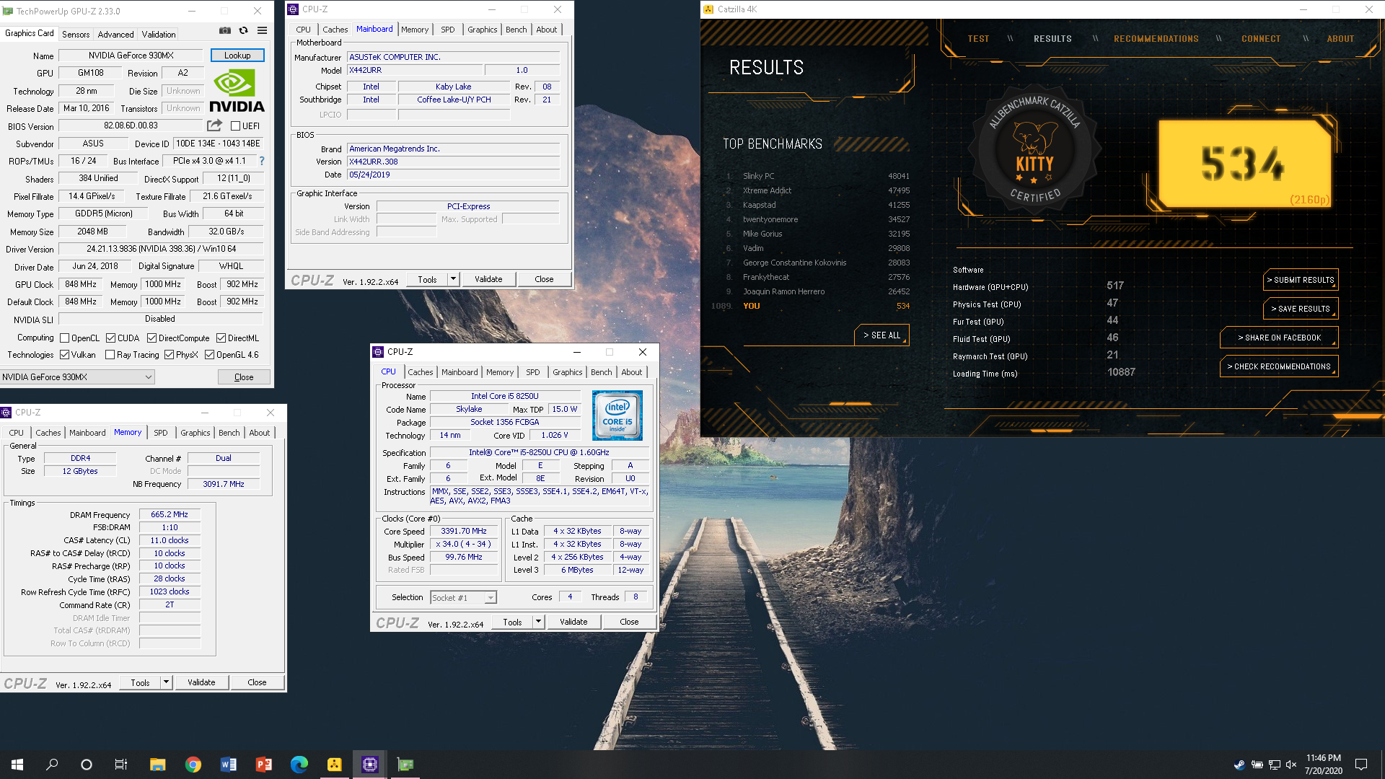Toggle OpenGL 4.6 checkbox
This screenshot has width=1385, height=779.
tap(210, 354)
